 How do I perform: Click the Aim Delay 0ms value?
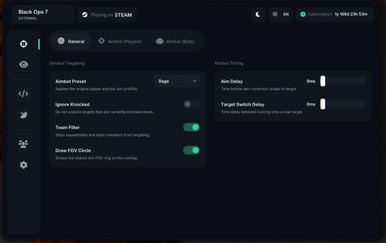tap(311, 81)
